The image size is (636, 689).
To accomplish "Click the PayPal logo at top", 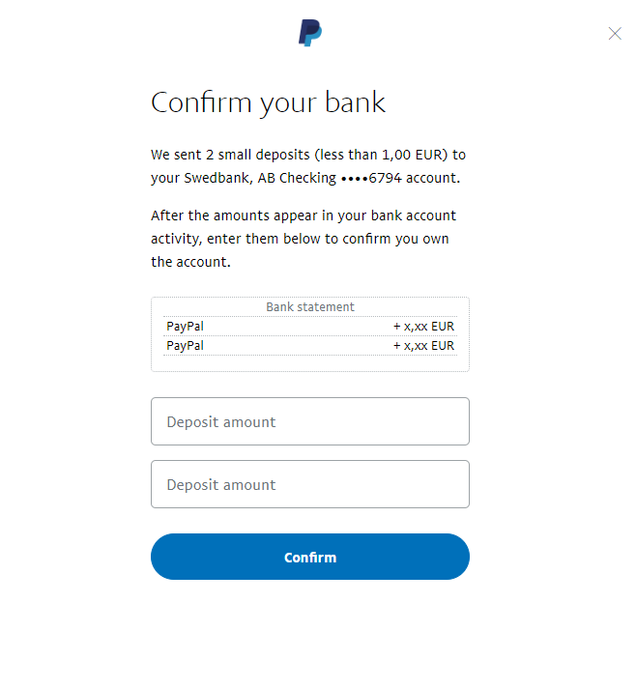I will tap(310, 33).
